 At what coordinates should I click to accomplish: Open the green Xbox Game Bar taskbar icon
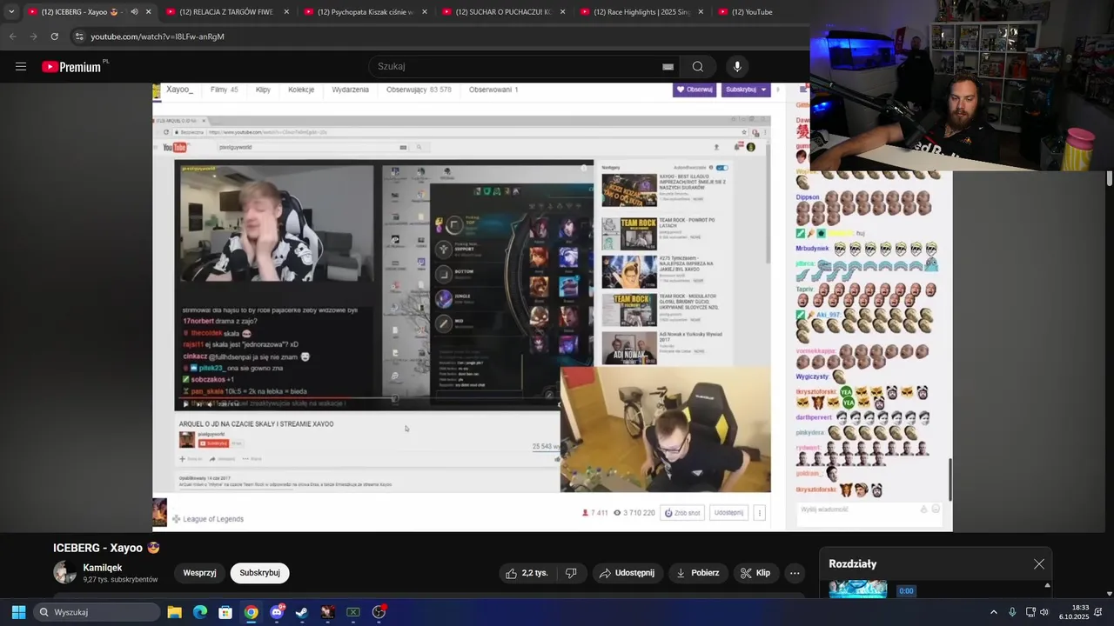pos(353,612)
